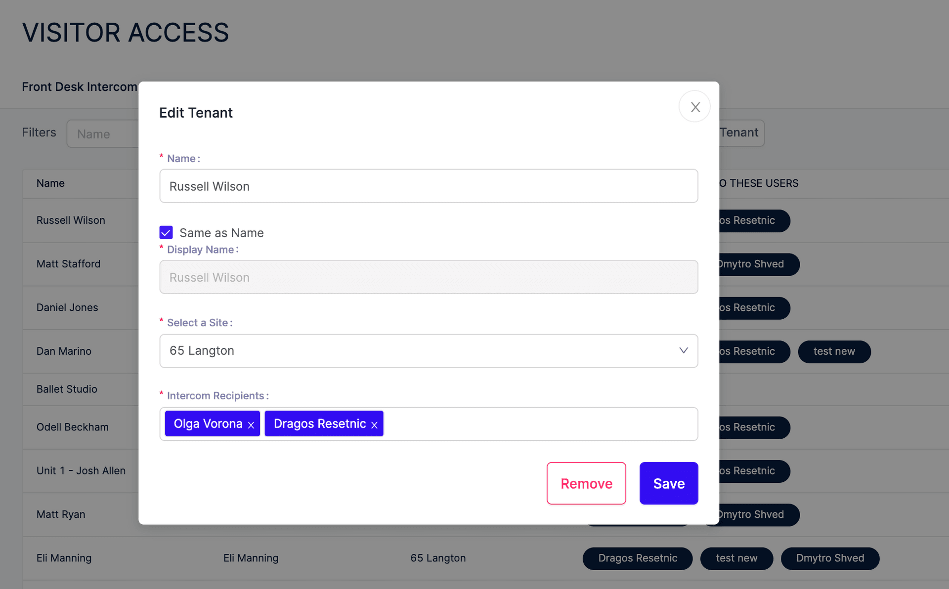Edit the Name field with Russell Wilson
The width and height of the screenshot is (949, 589).
[x=428, y=186]
